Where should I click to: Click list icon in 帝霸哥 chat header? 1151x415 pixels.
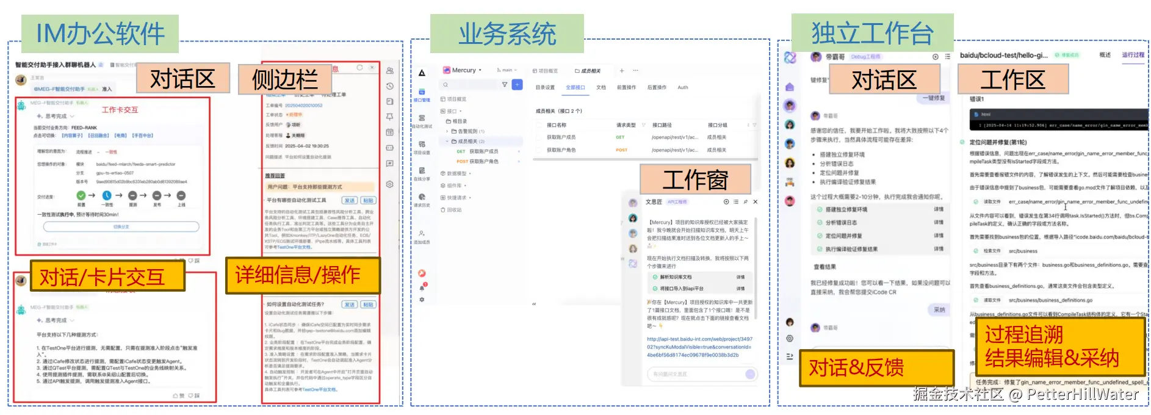point(947,57)
